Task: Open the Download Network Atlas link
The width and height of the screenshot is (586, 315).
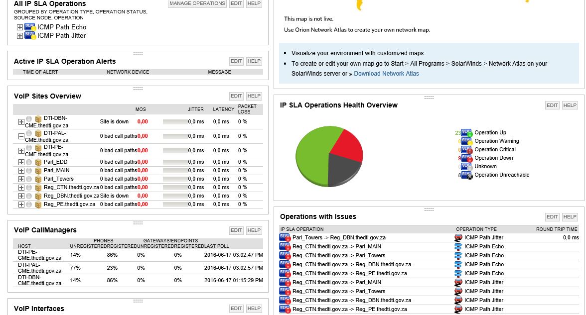Action: tap(387, 74)
